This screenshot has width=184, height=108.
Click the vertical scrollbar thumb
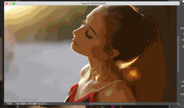point(178,54)
